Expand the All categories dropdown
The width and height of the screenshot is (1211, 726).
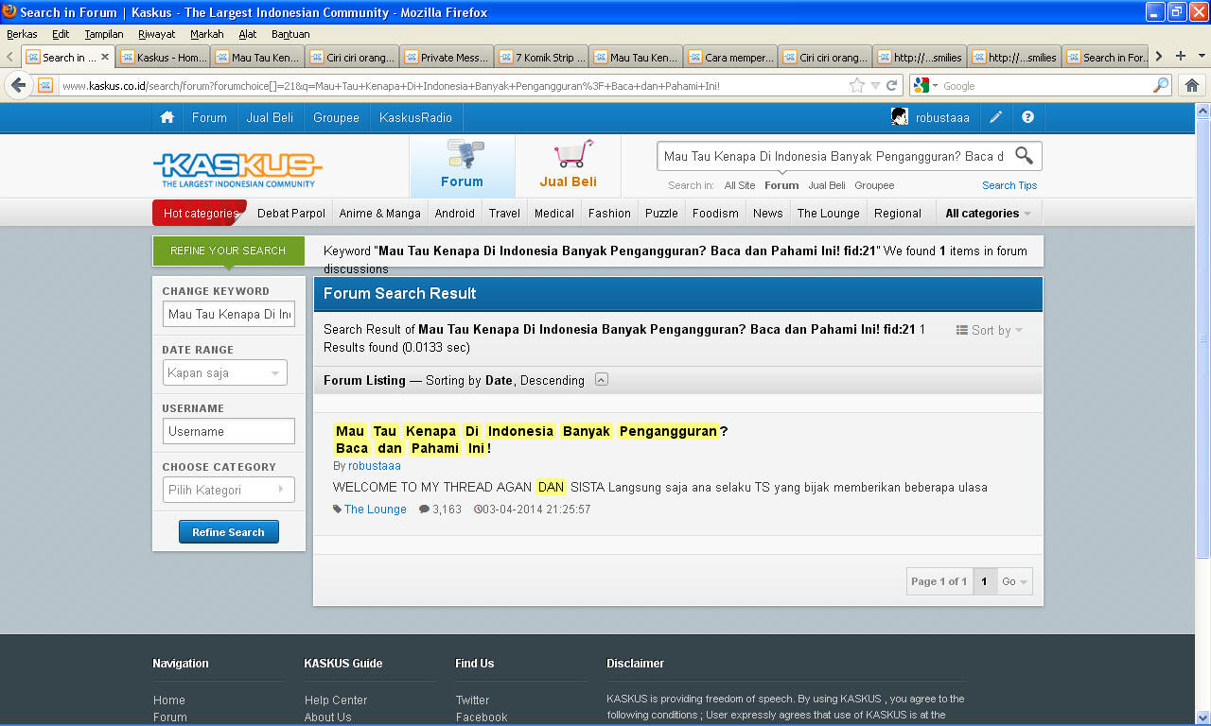988,214
